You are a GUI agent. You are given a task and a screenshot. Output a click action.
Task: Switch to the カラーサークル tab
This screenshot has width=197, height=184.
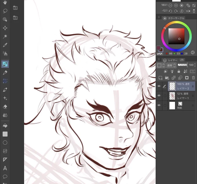pos(174,18)
